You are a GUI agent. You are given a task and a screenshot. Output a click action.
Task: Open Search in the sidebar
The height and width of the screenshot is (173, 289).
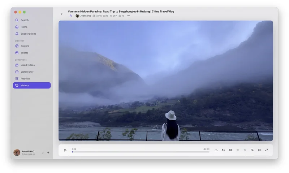[32, 20]
